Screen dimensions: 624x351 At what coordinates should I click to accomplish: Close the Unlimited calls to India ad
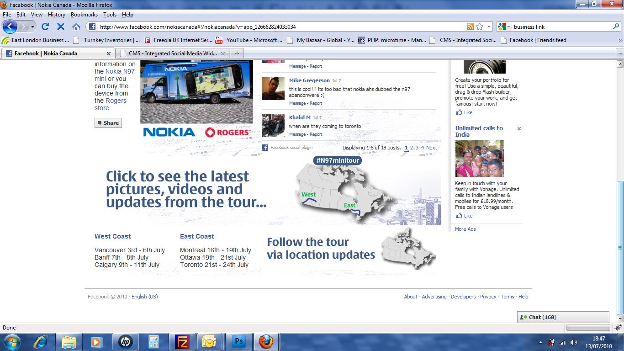(x=519, y=129)
